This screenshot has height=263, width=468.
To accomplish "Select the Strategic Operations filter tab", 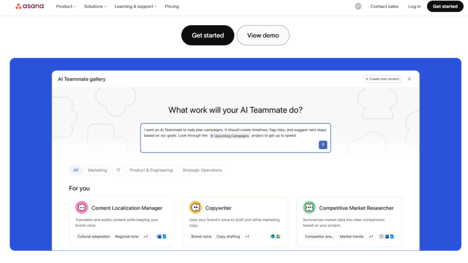I will click(202, 170).
